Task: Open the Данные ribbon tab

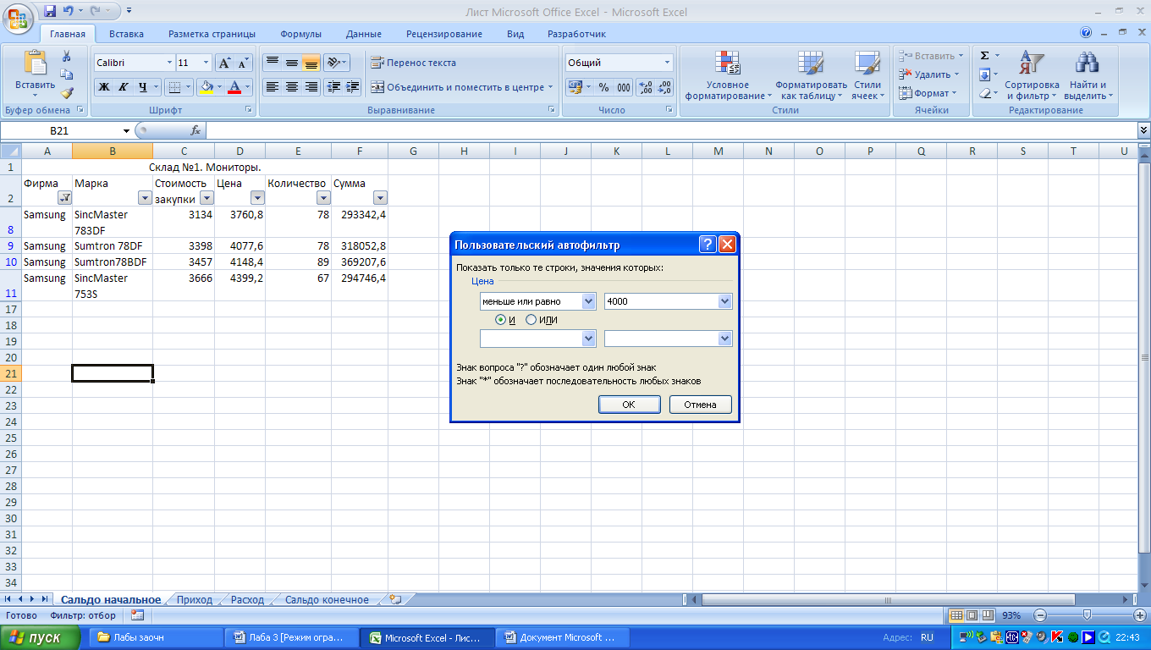Action: pyautogui.click(x=364, y=34)
